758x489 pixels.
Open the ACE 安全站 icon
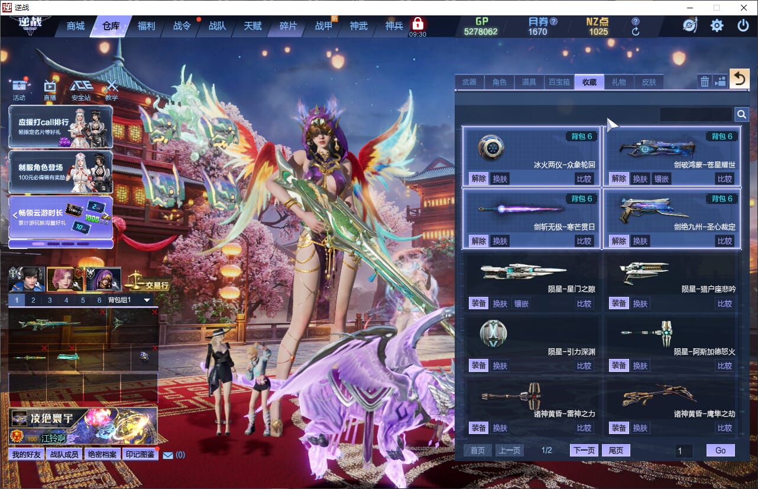[81, 86]
